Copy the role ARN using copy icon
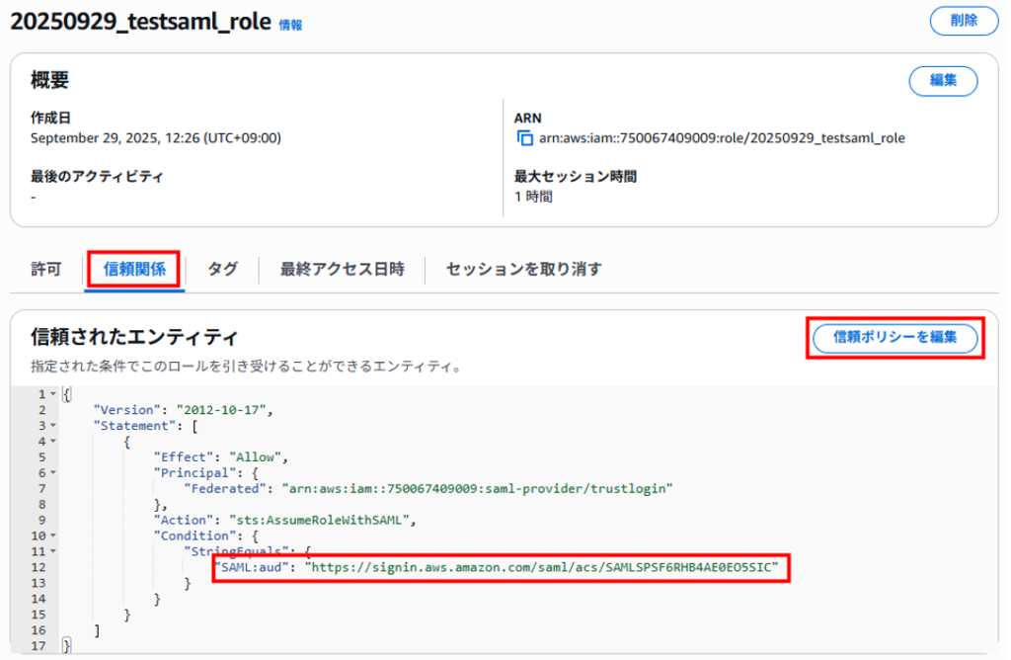 524,138
